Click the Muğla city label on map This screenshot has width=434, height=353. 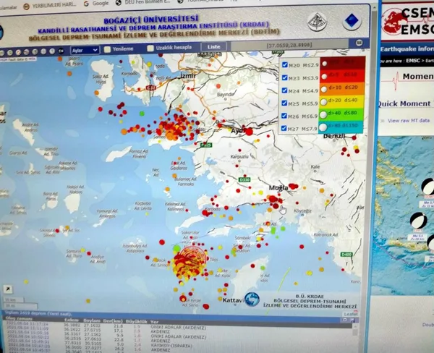[x=278, y=188]
